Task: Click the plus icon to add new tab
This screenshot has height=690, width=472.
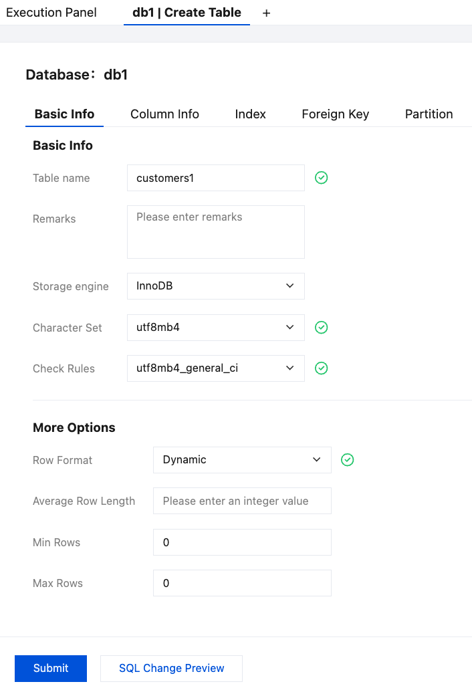Action: pos(266,13)
